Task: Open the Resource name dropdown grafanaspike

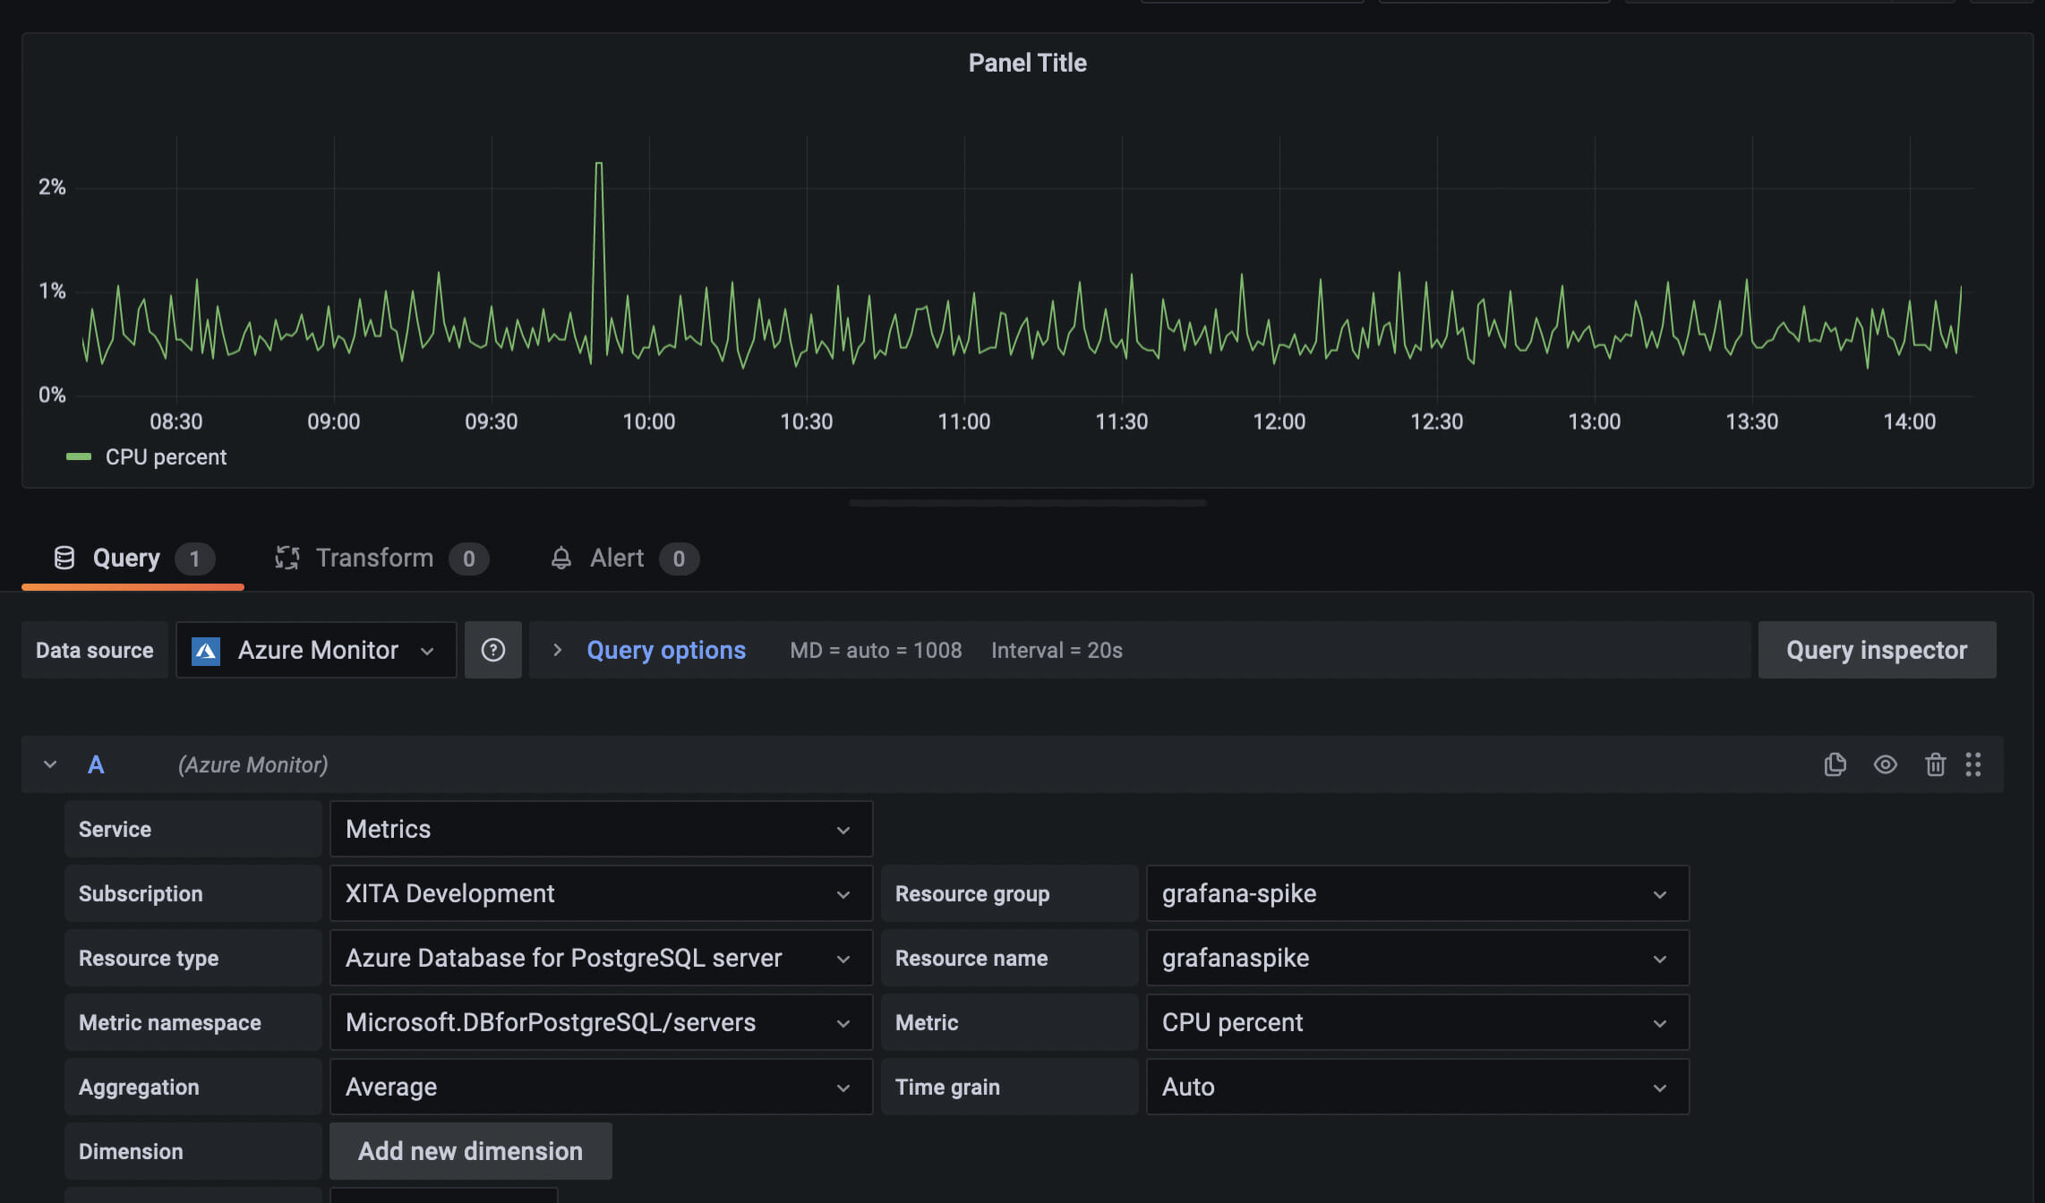Action: tap(1417, 958)
